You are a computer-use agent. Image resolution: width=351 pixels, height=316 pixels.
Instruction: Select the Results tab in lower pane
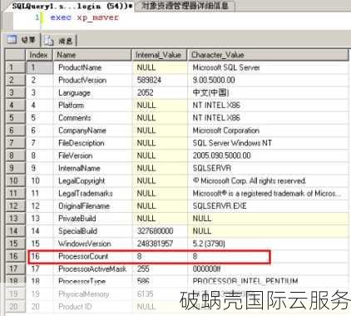[x=22, y=40]
